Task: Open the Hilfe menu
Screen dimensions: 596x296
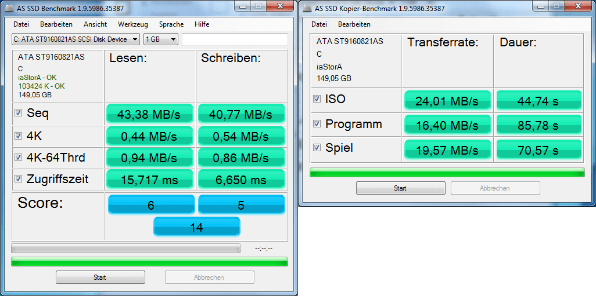Action: tap(202, 24)
